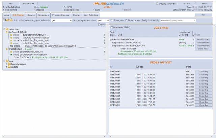The height and width of the screenshot is (138, 216).
Task: Toggle the Show jobs checkbox
Action: click(112, 20)
